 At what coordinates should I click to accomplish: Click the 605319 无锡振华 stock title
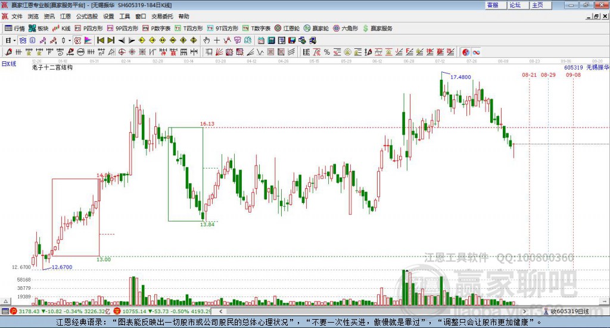point(586,67)
